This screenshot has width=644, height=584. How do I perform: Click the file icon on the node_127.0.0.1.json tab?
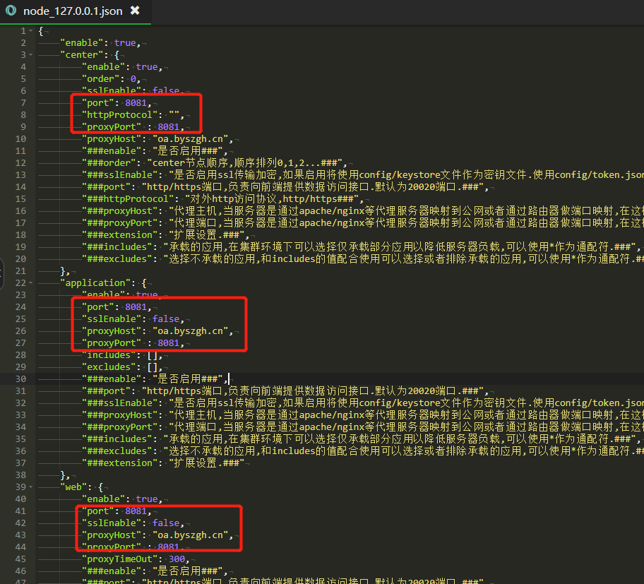(11, 11)
